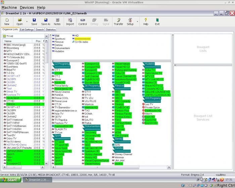Open the Windows Start menu
The height and width of the screenshot is (188, 235).
[x=10, y=180]
